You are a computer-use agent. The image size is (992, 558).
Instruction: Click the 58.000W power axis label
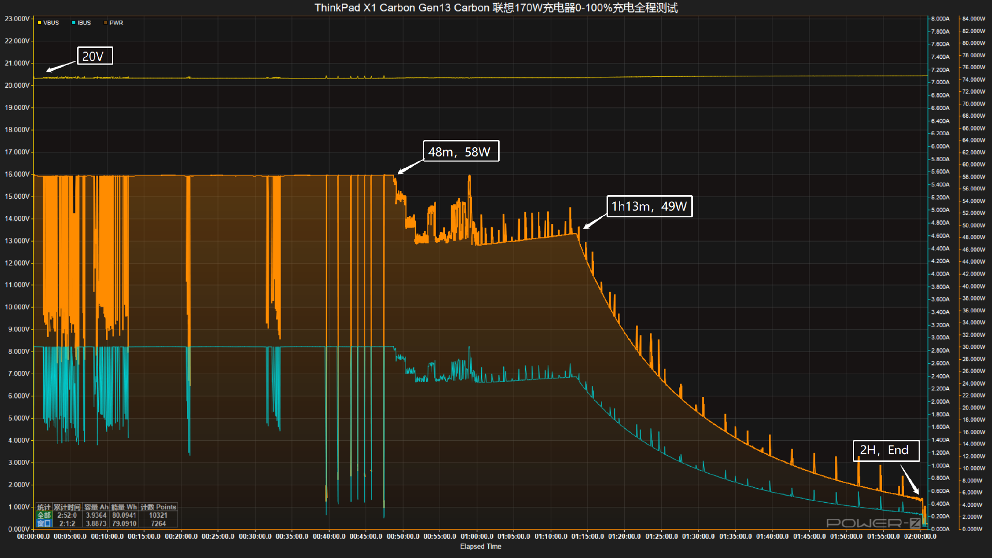click(974, 177)
